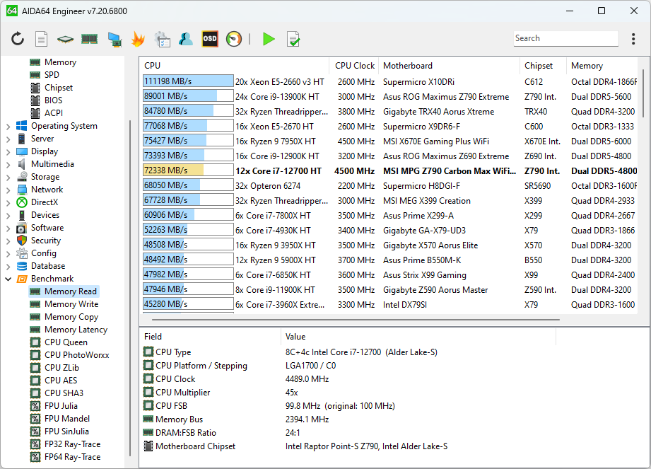Select Memory Write benchmark

[x=71, y=304]
